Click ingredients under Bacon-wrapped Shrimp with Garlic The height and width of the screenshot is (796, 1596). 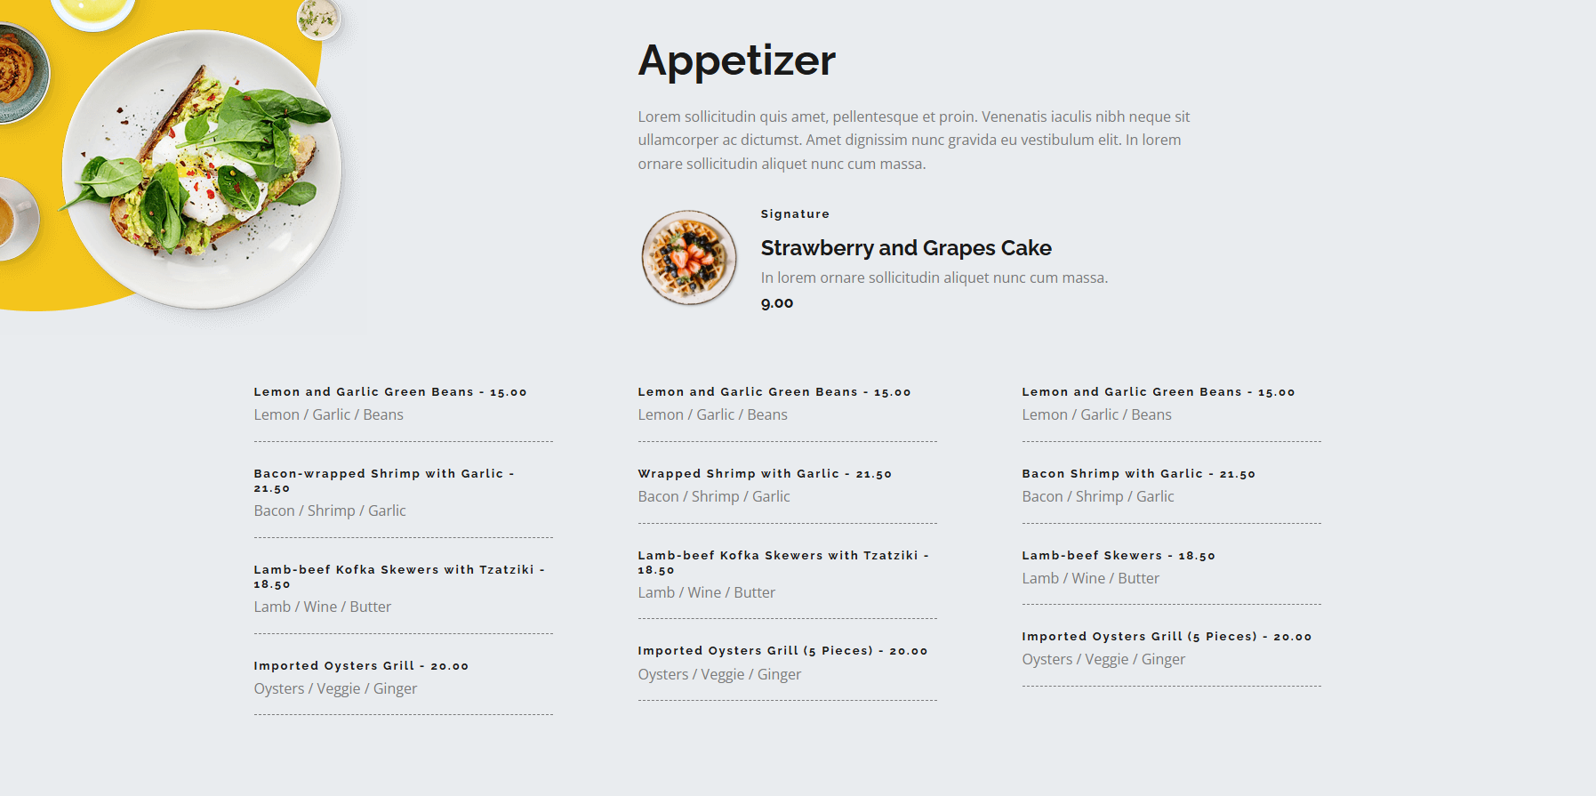[329, 511]
